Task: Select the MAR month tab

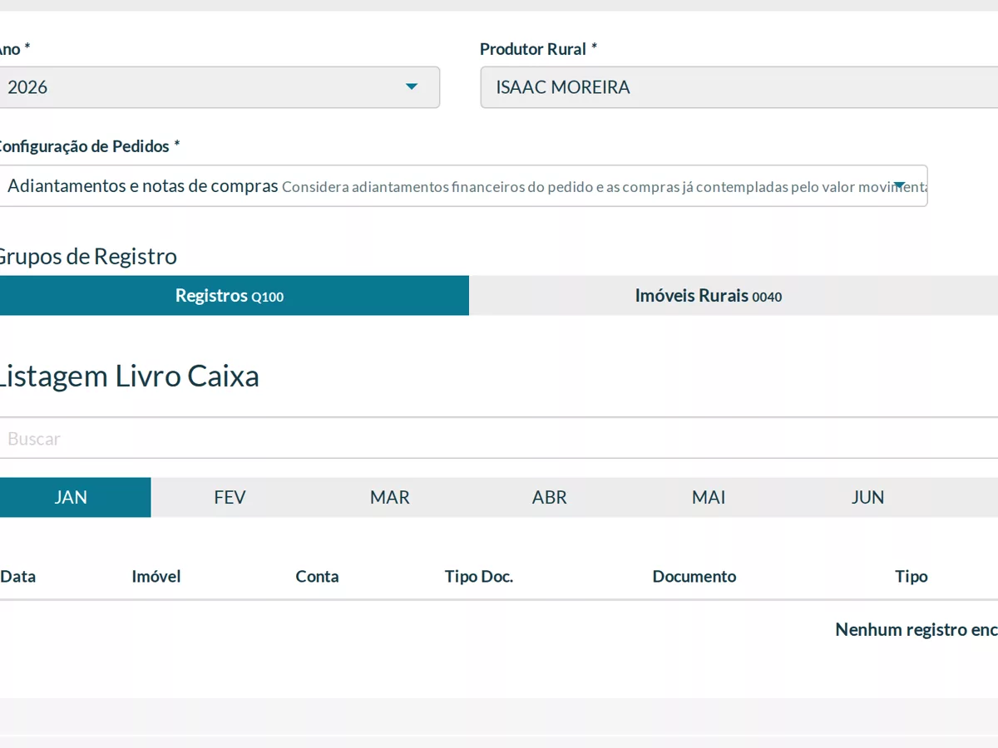Action: pyautogui.click(x=390, y=497)
